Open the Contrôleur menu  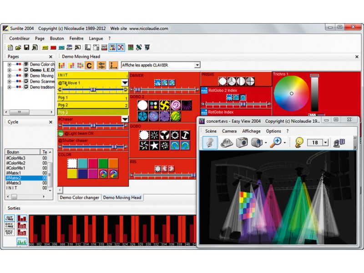pos(19,38)
